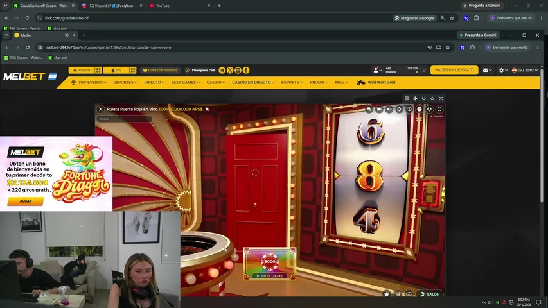548x308 pixels.
Task: Enter fullscreen mode in game
Action: 439,109
